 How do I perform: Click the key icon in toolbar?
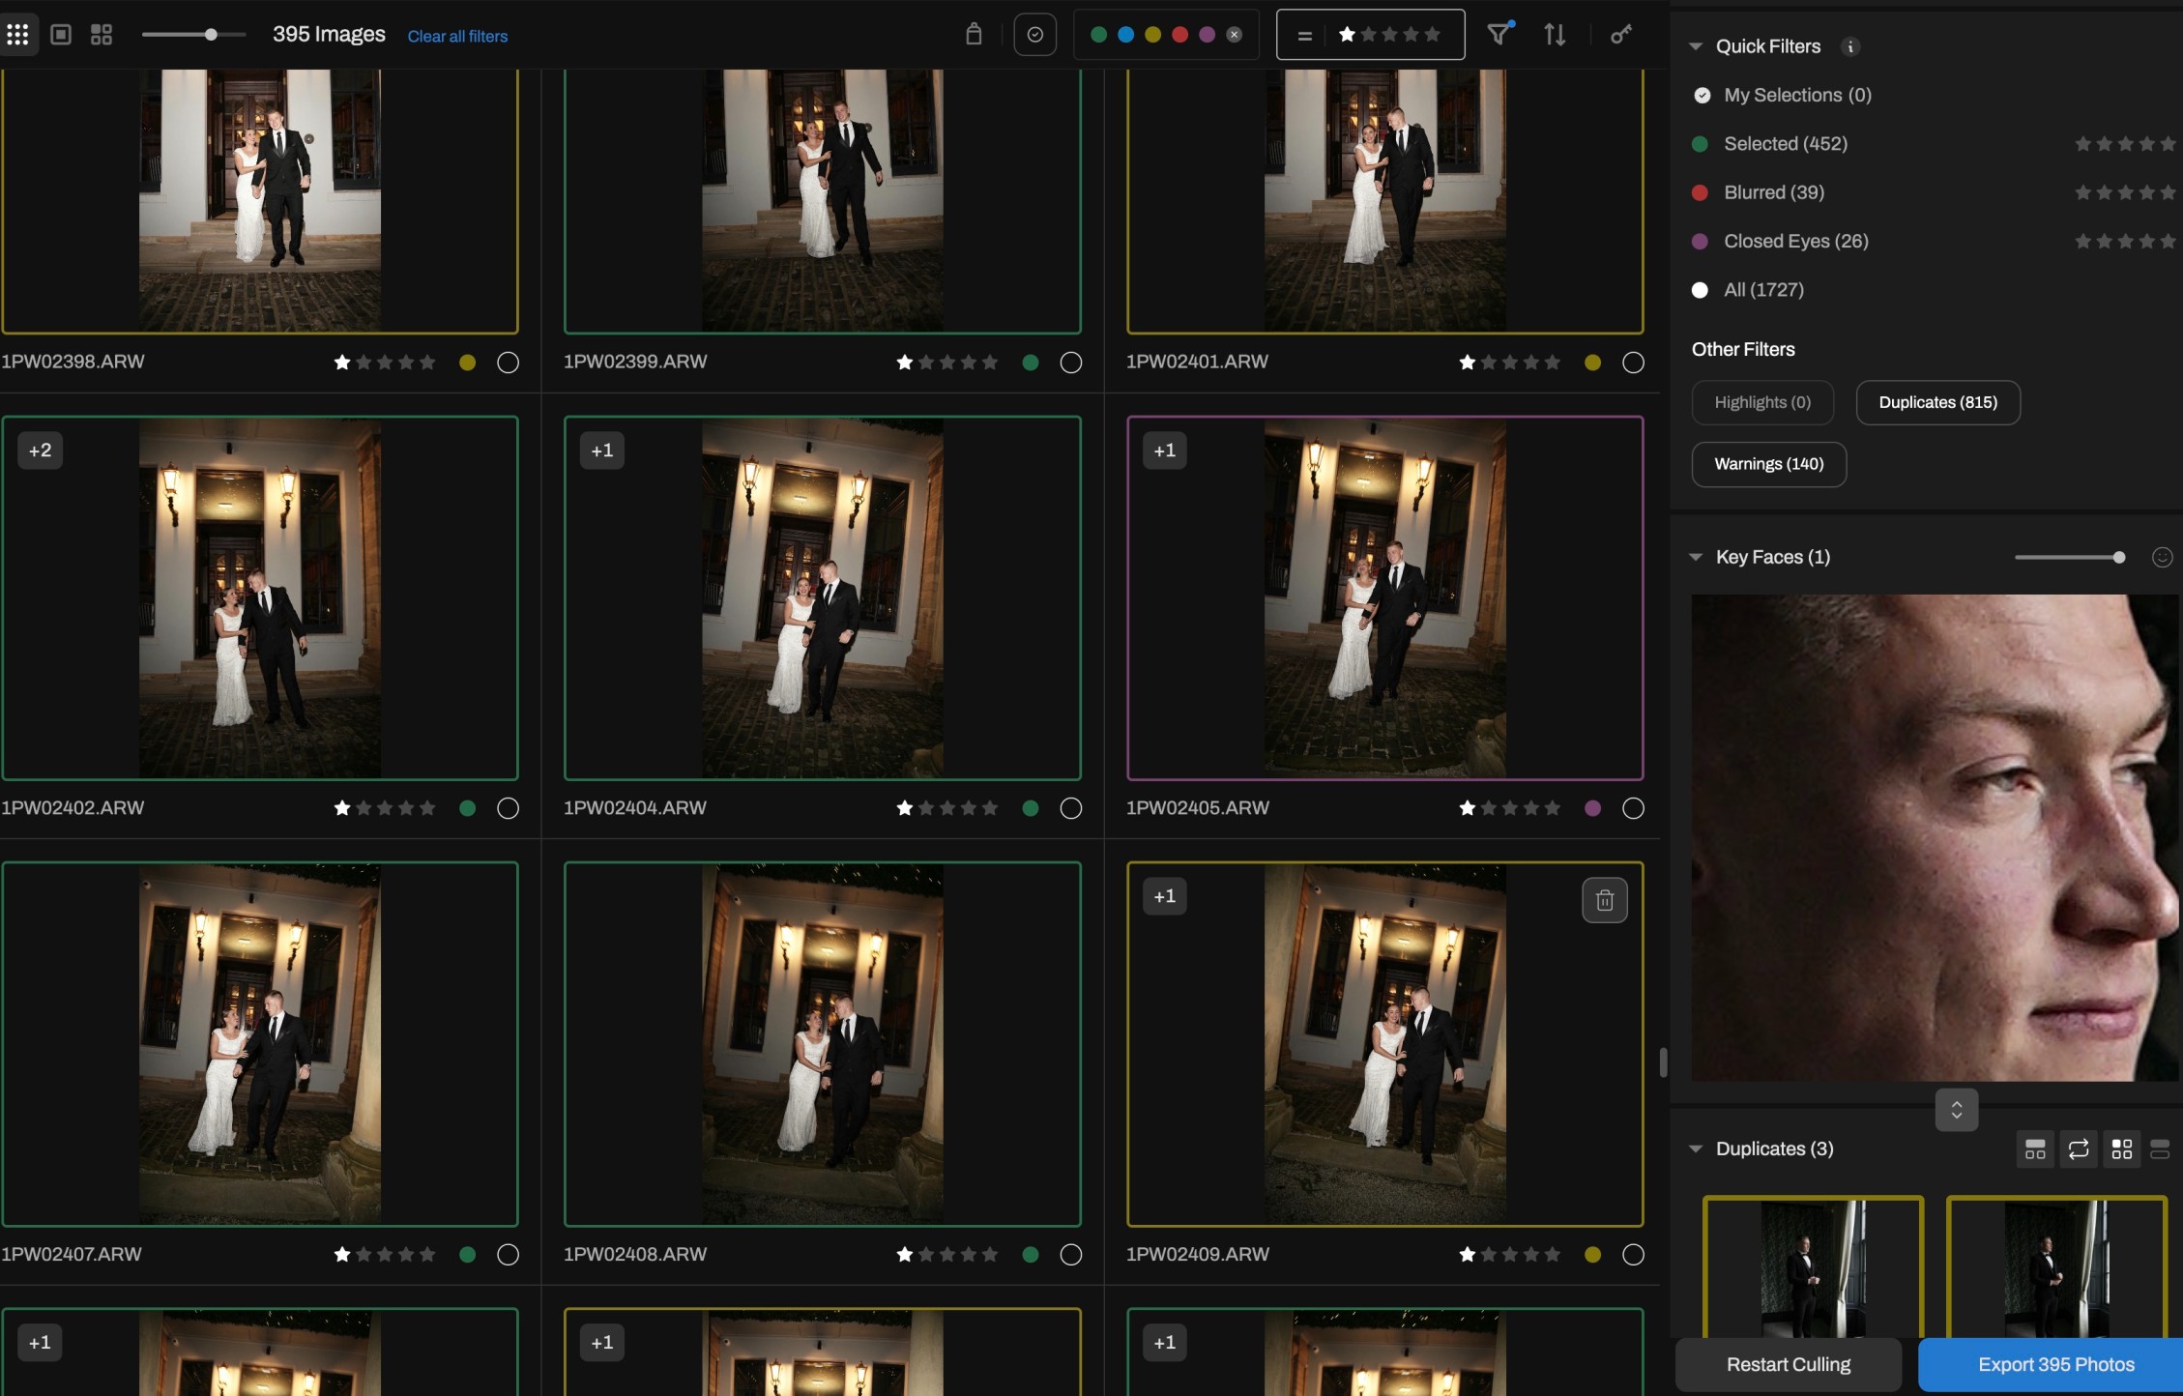pos(1621,35)
